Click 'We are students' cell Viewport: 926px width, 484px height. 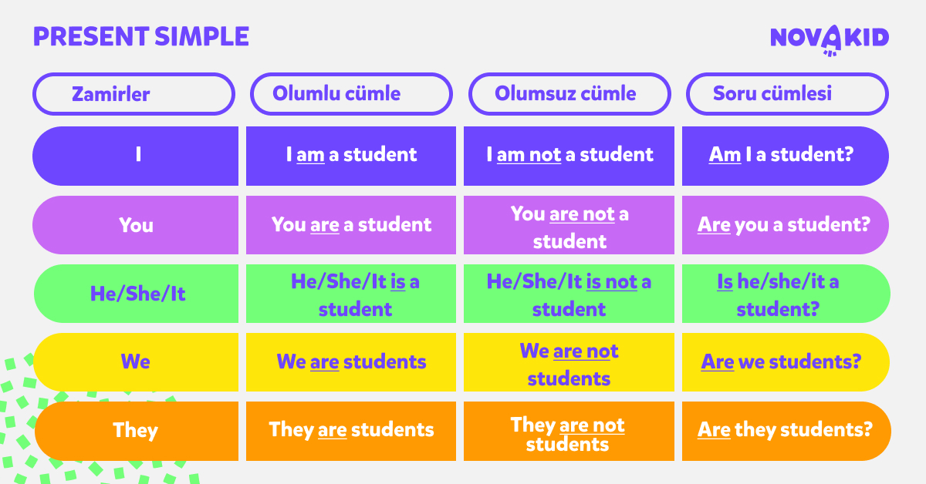351,361
